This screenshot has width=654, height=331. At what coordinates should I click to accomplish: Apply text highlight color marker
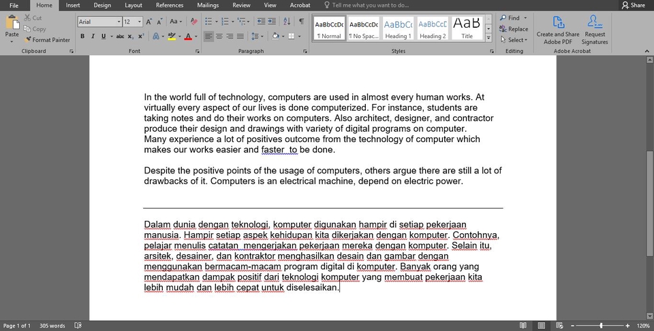[172, 36]
